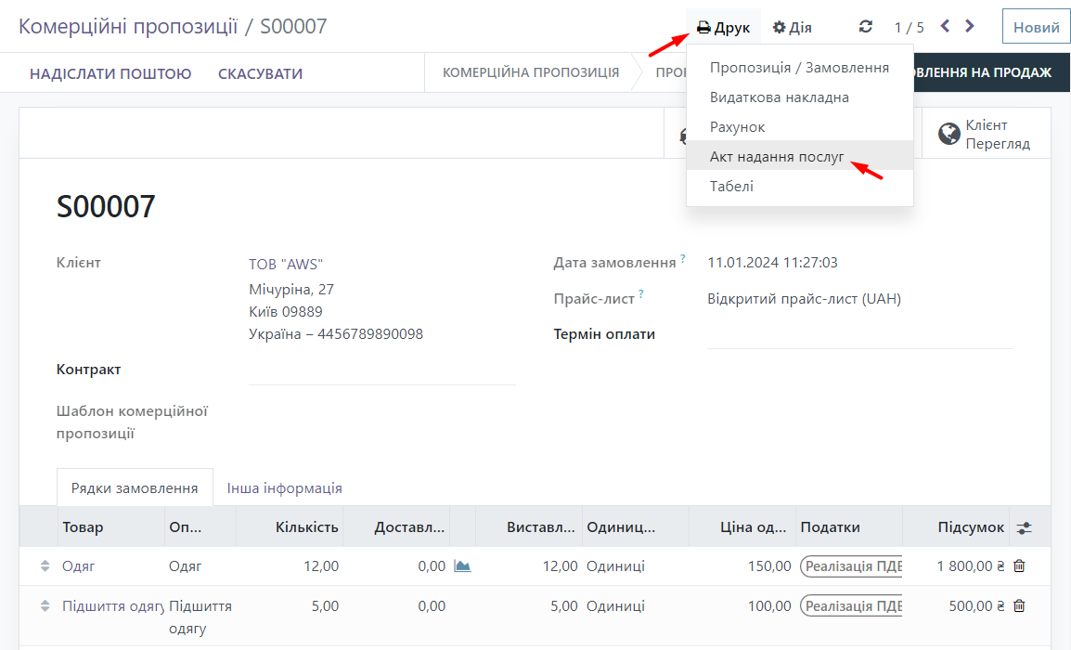The width and height of the screenshot is (1071, 650).
Task: Open the Дія actions dropdown
Action: [793, 27]
